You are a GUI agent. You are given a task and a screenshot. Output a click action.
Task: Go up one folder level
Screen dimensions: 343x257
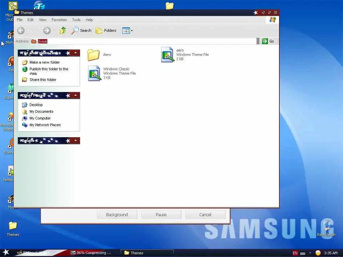coord(63,30)
